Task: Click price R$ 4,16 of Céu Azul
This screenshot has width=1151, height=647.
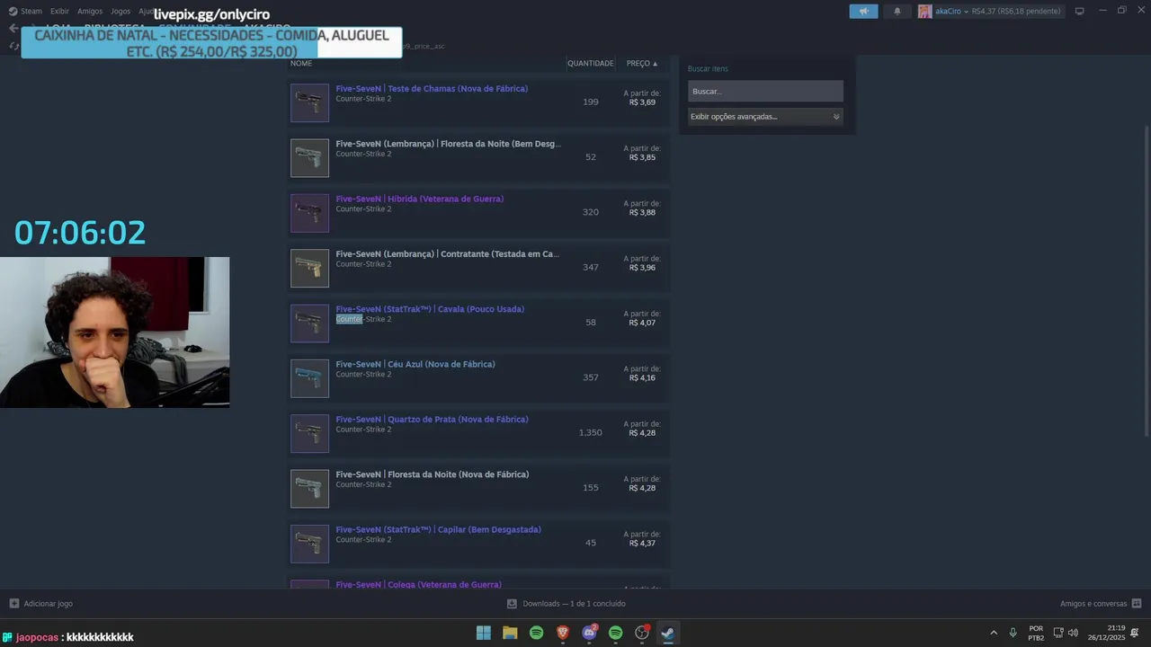Action: pos(642,377)
